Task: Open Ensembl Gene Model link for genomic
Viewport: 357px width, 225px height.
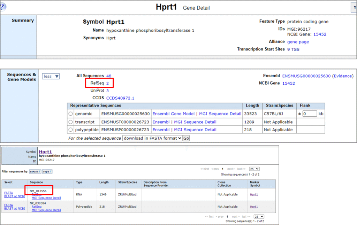Action: [173, 114]
